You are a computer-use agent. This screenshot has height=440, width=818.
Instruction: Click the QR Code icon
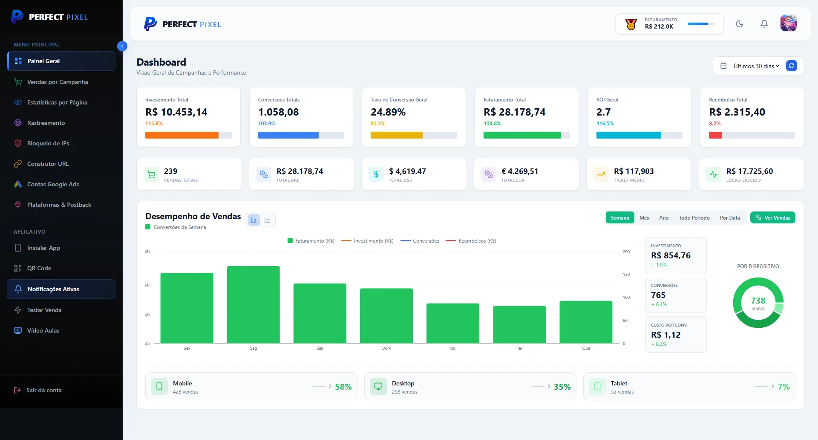(x=18, y=268)
